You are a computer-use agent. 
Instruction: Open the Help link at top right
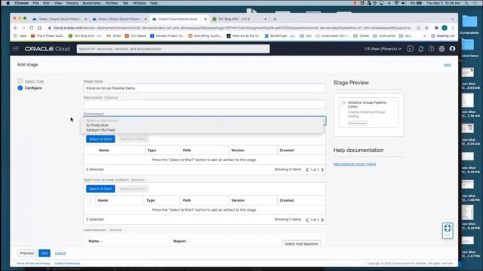pos(448,65)
